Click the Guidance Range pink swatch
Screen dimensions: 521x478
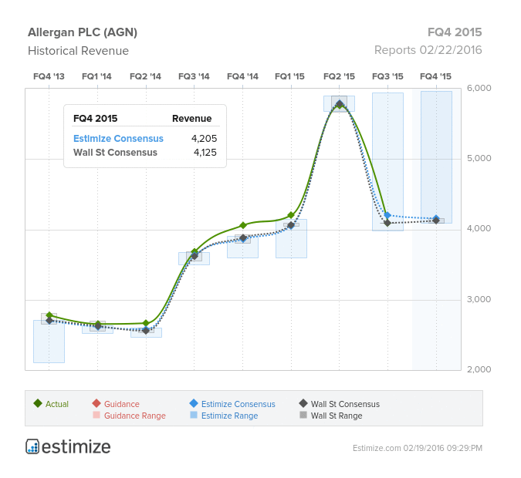(96, 415)
